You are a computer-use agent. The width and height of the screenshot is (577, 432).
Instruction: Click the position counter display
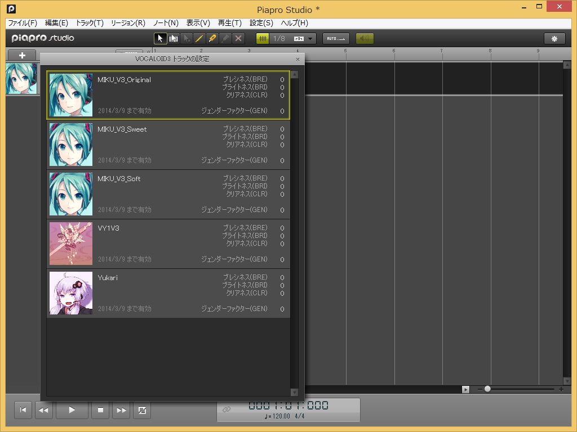coord(288,405)
